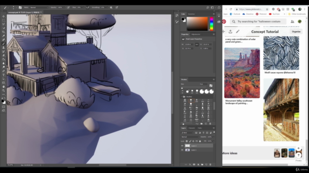Select the Clone Stamp tool
Image resolution: width=309 pixels, height=173 pixels.
click(x=3, y=48)
